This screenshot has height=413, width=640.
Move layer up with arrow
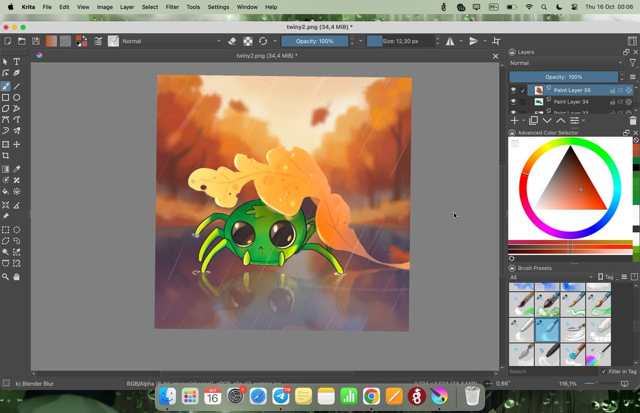click(561, 121)
